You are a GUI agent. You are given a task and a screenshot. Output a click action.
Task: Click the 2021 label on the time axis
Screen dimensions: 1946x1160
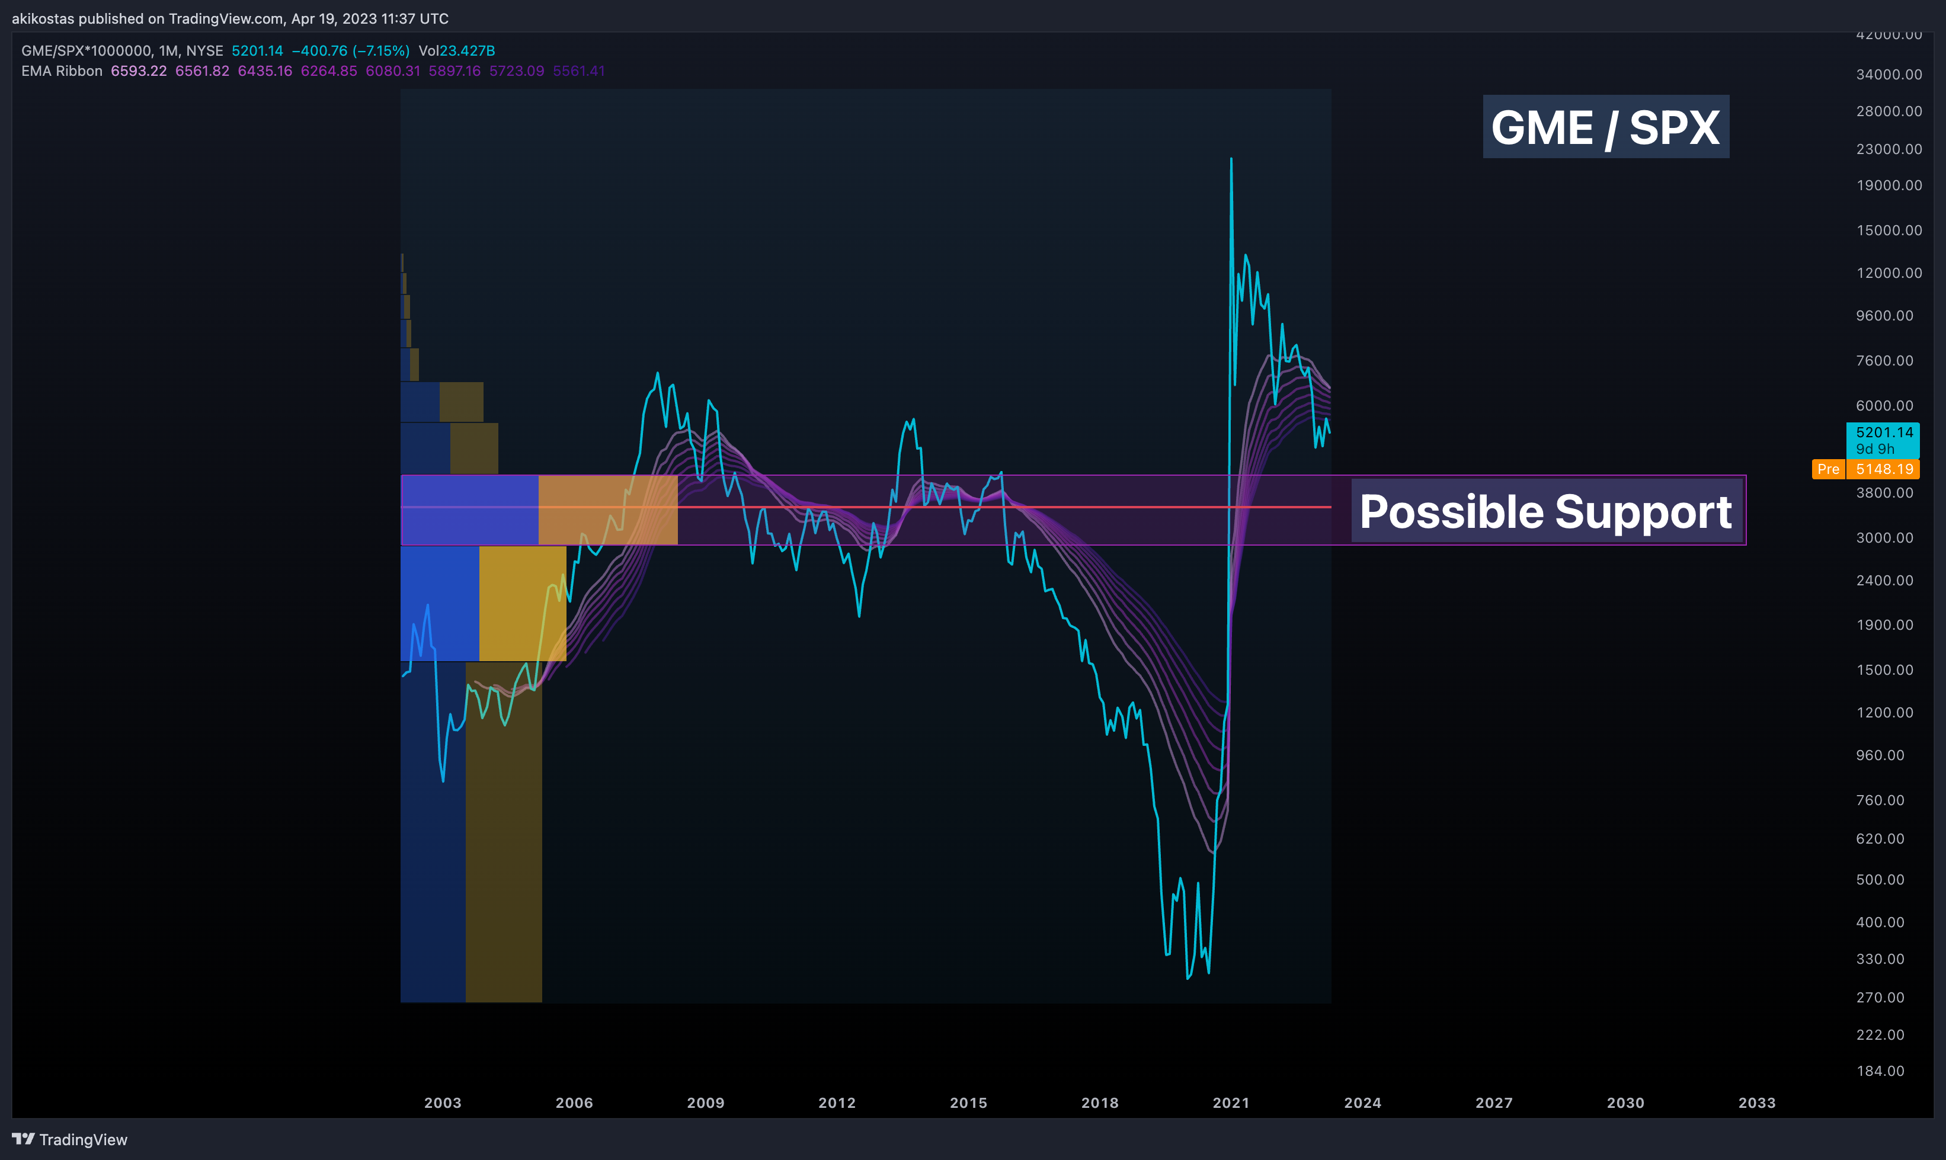point(1231,1103)
